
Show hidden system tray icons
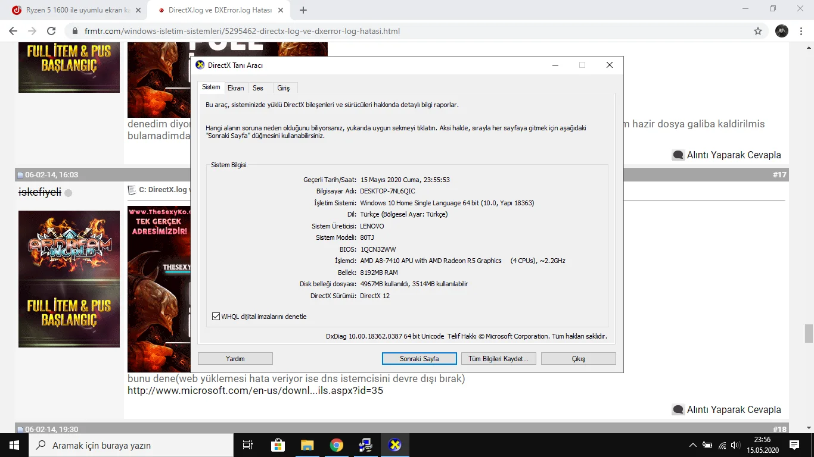click(692, 445)
